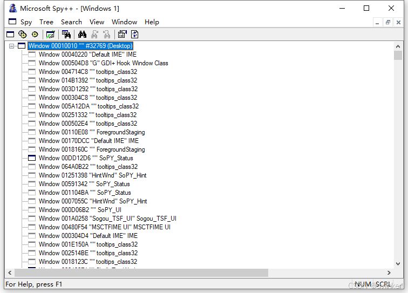The height and width of the screenshot is (293, 408).
Task: Select Window 014B1392 tooltips_class32
Action: (88, 80)
